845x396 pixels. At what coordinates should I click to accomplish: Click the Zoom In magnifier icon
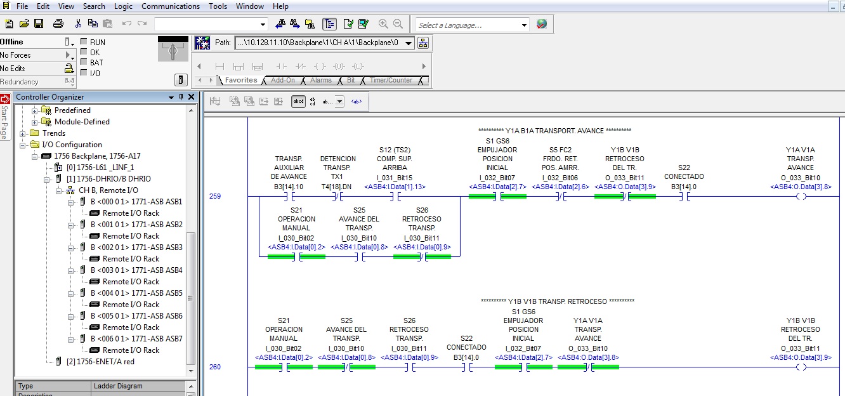[x=383, y=24]
